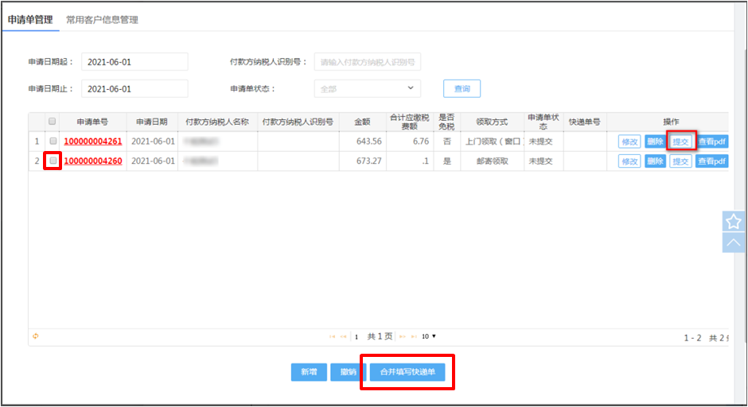Click the 查询 search button
This screenshot has height=407, width=748.
[462, 89]
